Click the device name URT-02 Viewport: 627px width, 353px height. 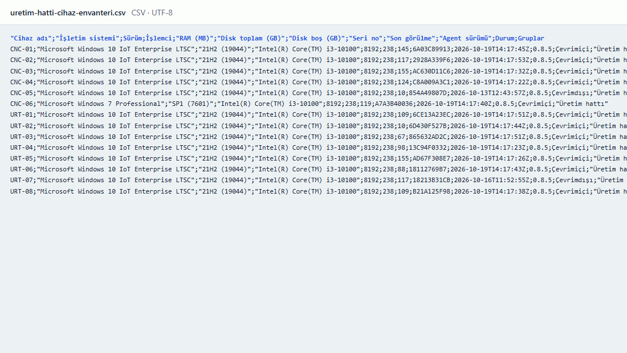point(22,126)
